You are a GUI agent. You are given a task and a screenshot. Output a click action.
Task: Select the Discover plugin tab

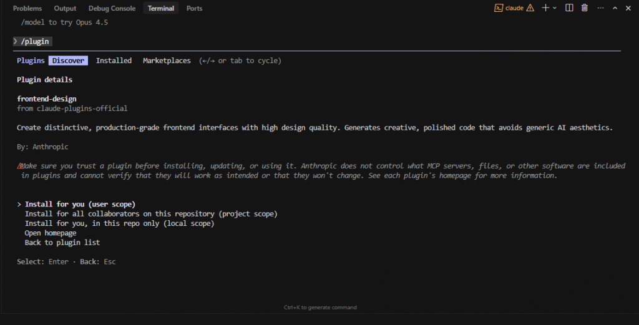click(x=68, y=61)
